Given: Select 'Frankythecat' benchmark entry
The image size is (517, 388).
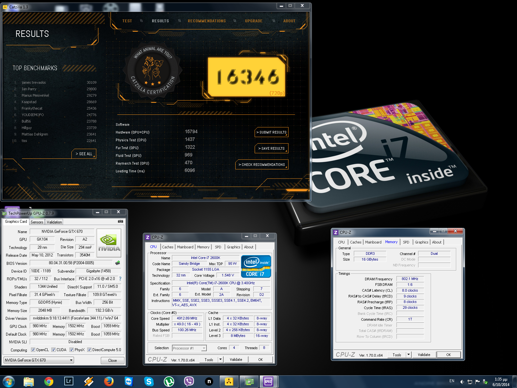Looking at the screenshot, I should tap(32, 108).
